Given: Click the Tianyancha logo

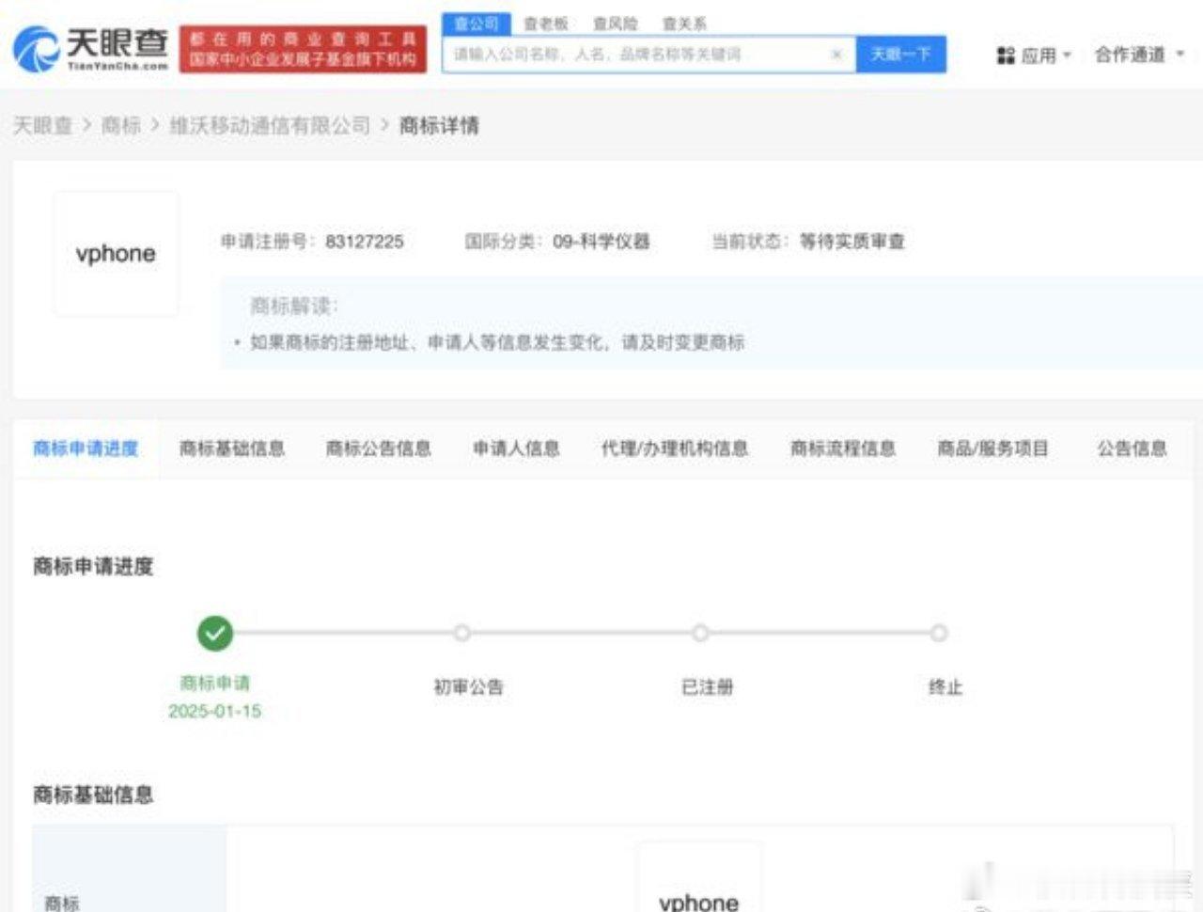Looking at the screenshot, I should tap(91, 49).
